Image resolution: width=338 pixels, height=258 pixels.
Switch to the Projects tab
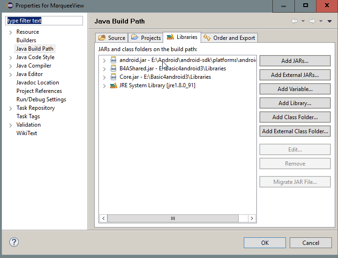pos(146,38)
